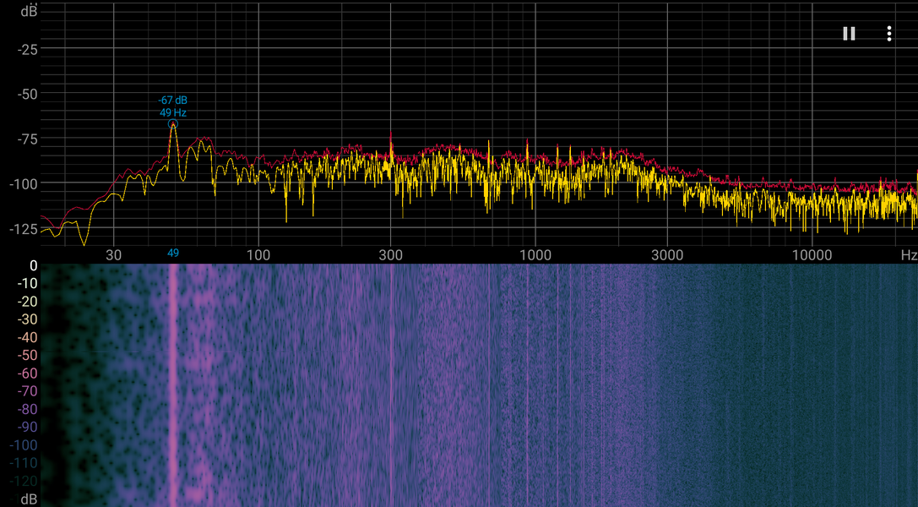Click the '-40' spectrogram color scale label
This screenshot has height=507, width=918.
[x=26, y=338]
